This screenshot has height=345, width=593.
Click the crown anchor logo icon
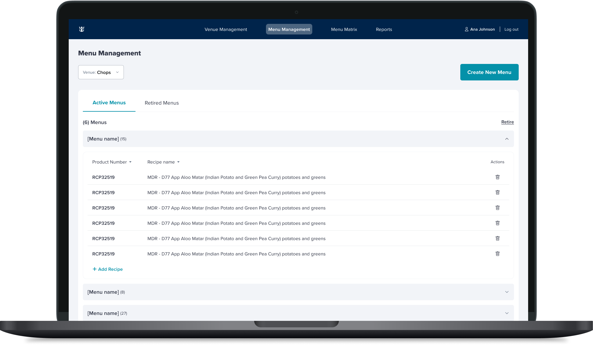(82, 29)
